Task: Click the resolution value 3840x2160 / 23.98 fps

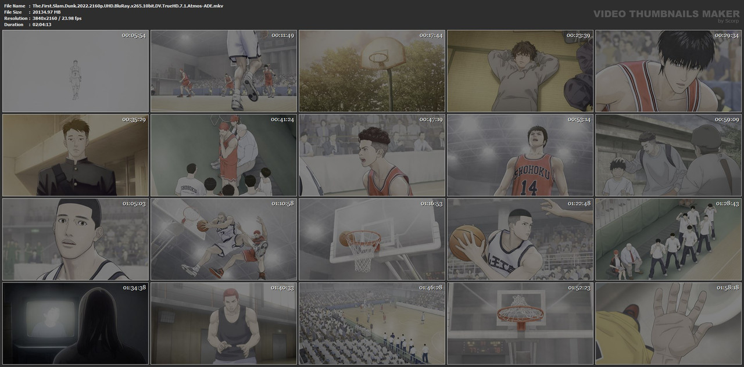Action: click(x=57, y=19)
